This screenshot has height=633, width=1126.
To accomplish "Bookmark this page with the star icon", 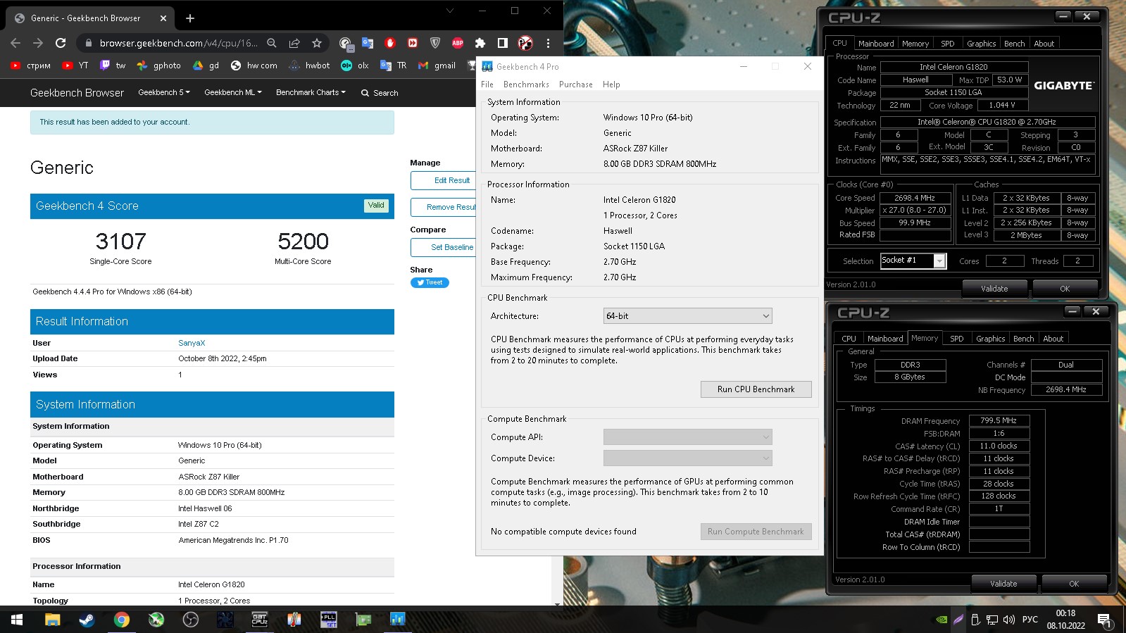I will point(317,43).
